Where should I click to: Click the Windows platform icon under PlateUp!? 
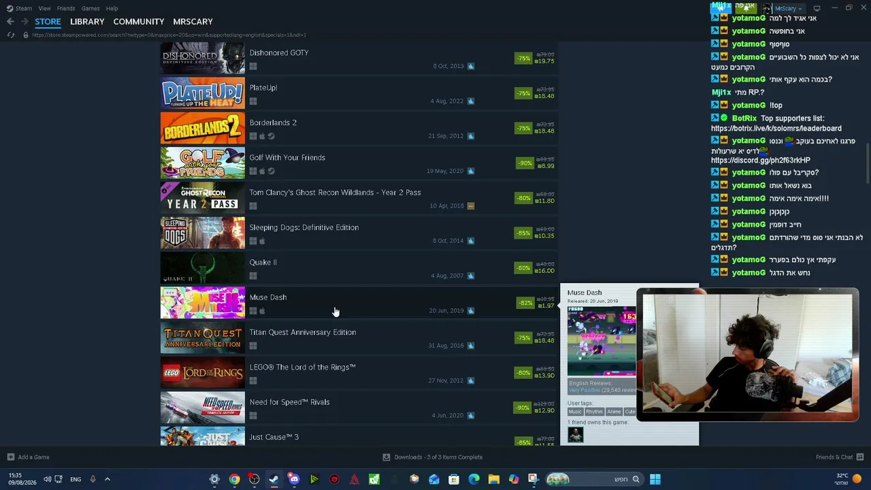(x=253, y=101)
